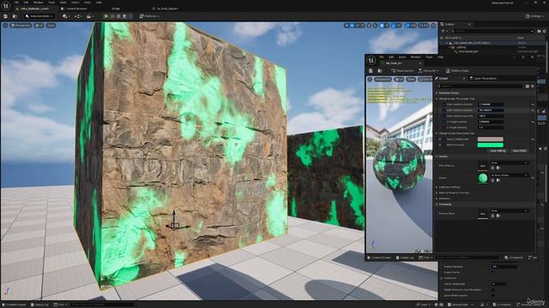Screen dimensions: 549x308
Task: Open Details panel settings gear icon
Action: 533,86
